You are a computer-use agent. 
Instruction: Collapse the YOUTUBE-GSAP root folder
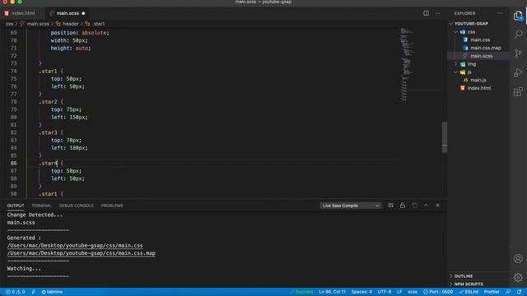(451, 24)
